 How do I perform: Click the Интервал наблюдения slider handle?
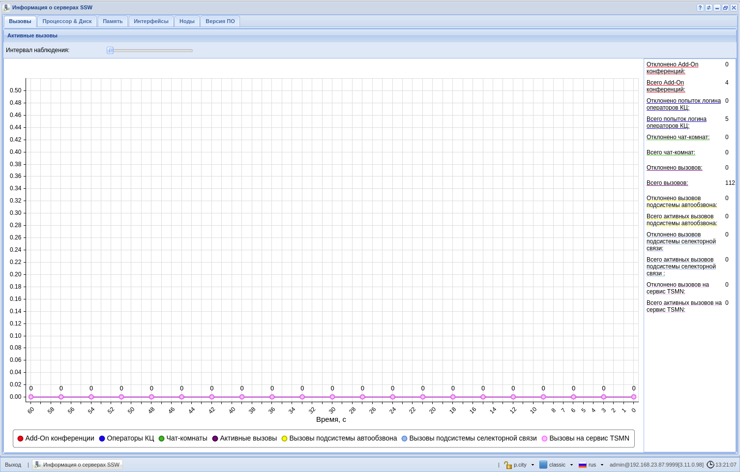(110, 50)
